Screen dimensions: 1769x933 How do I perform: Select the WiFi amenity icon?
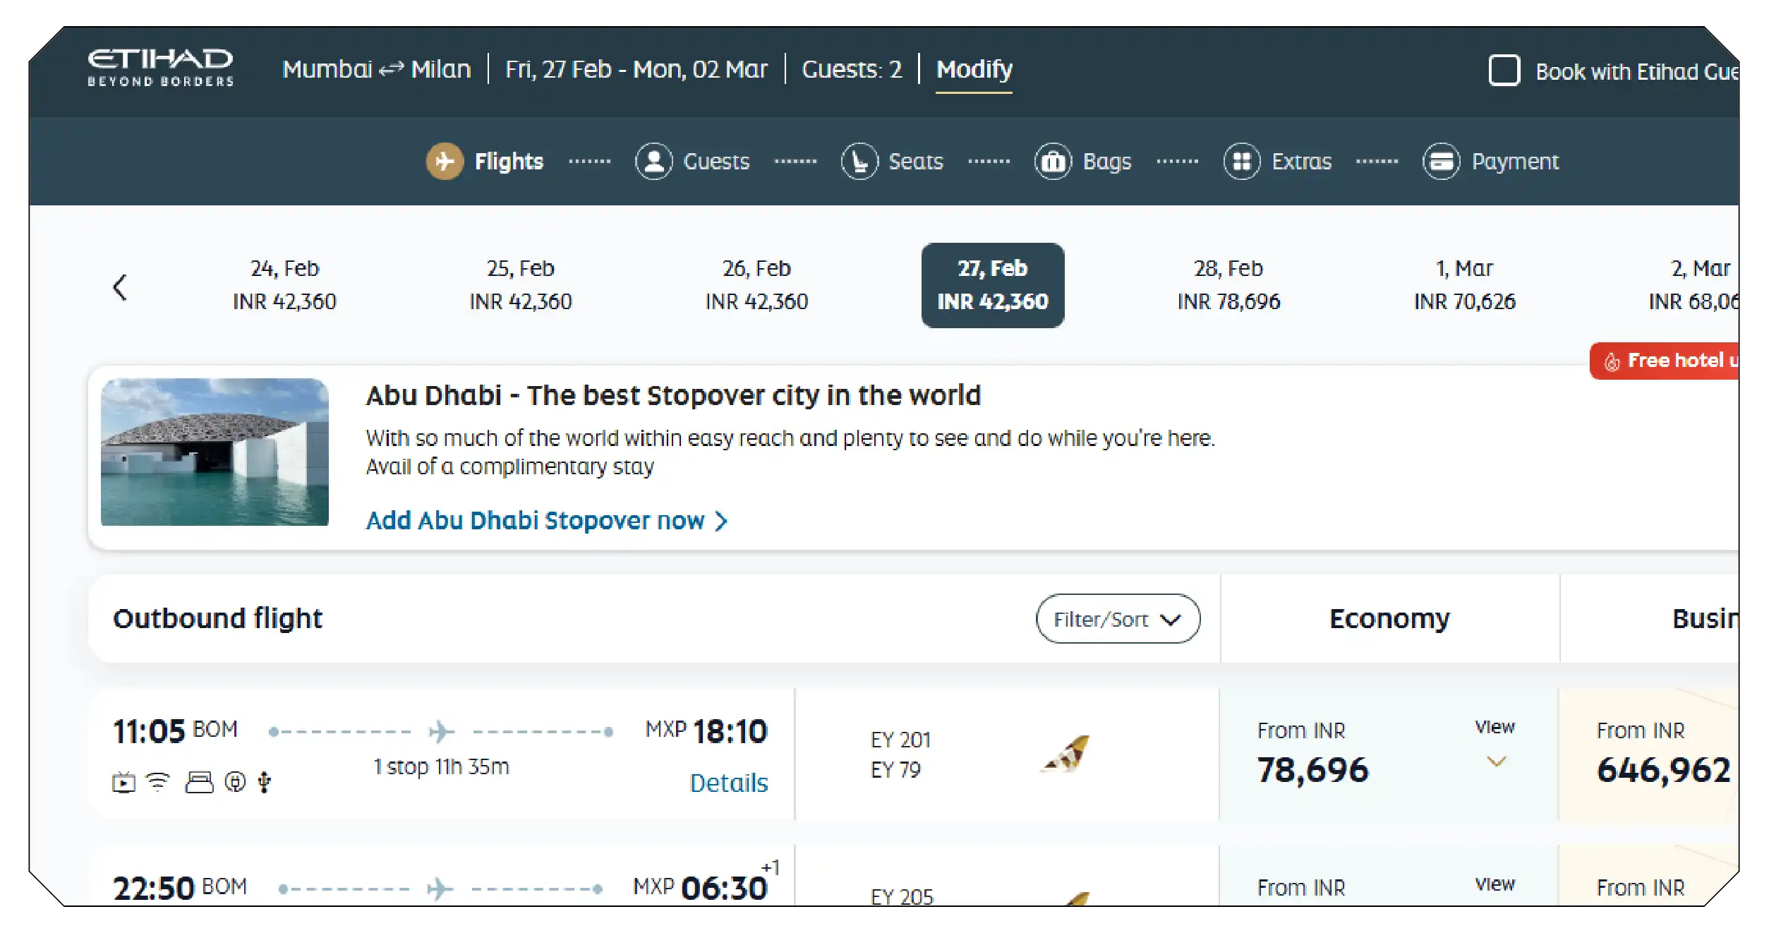point(157,781)
